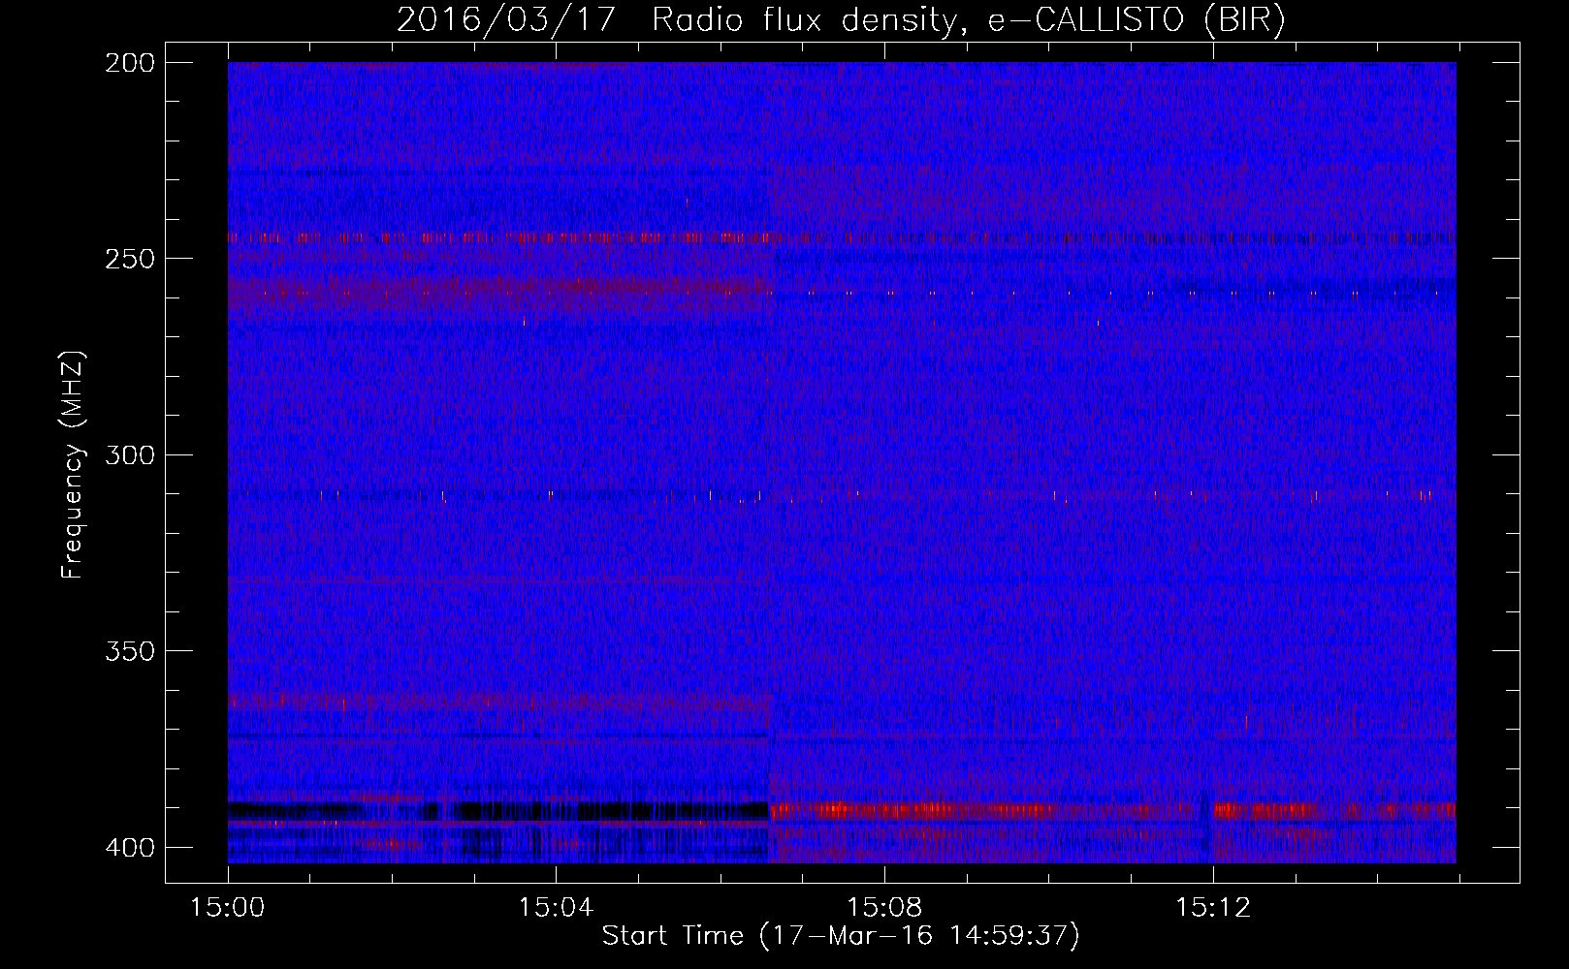This screenshot has height=969, width=1569.
Task: Click the '15:00' time tick label
Action: [x=228, y=908]
